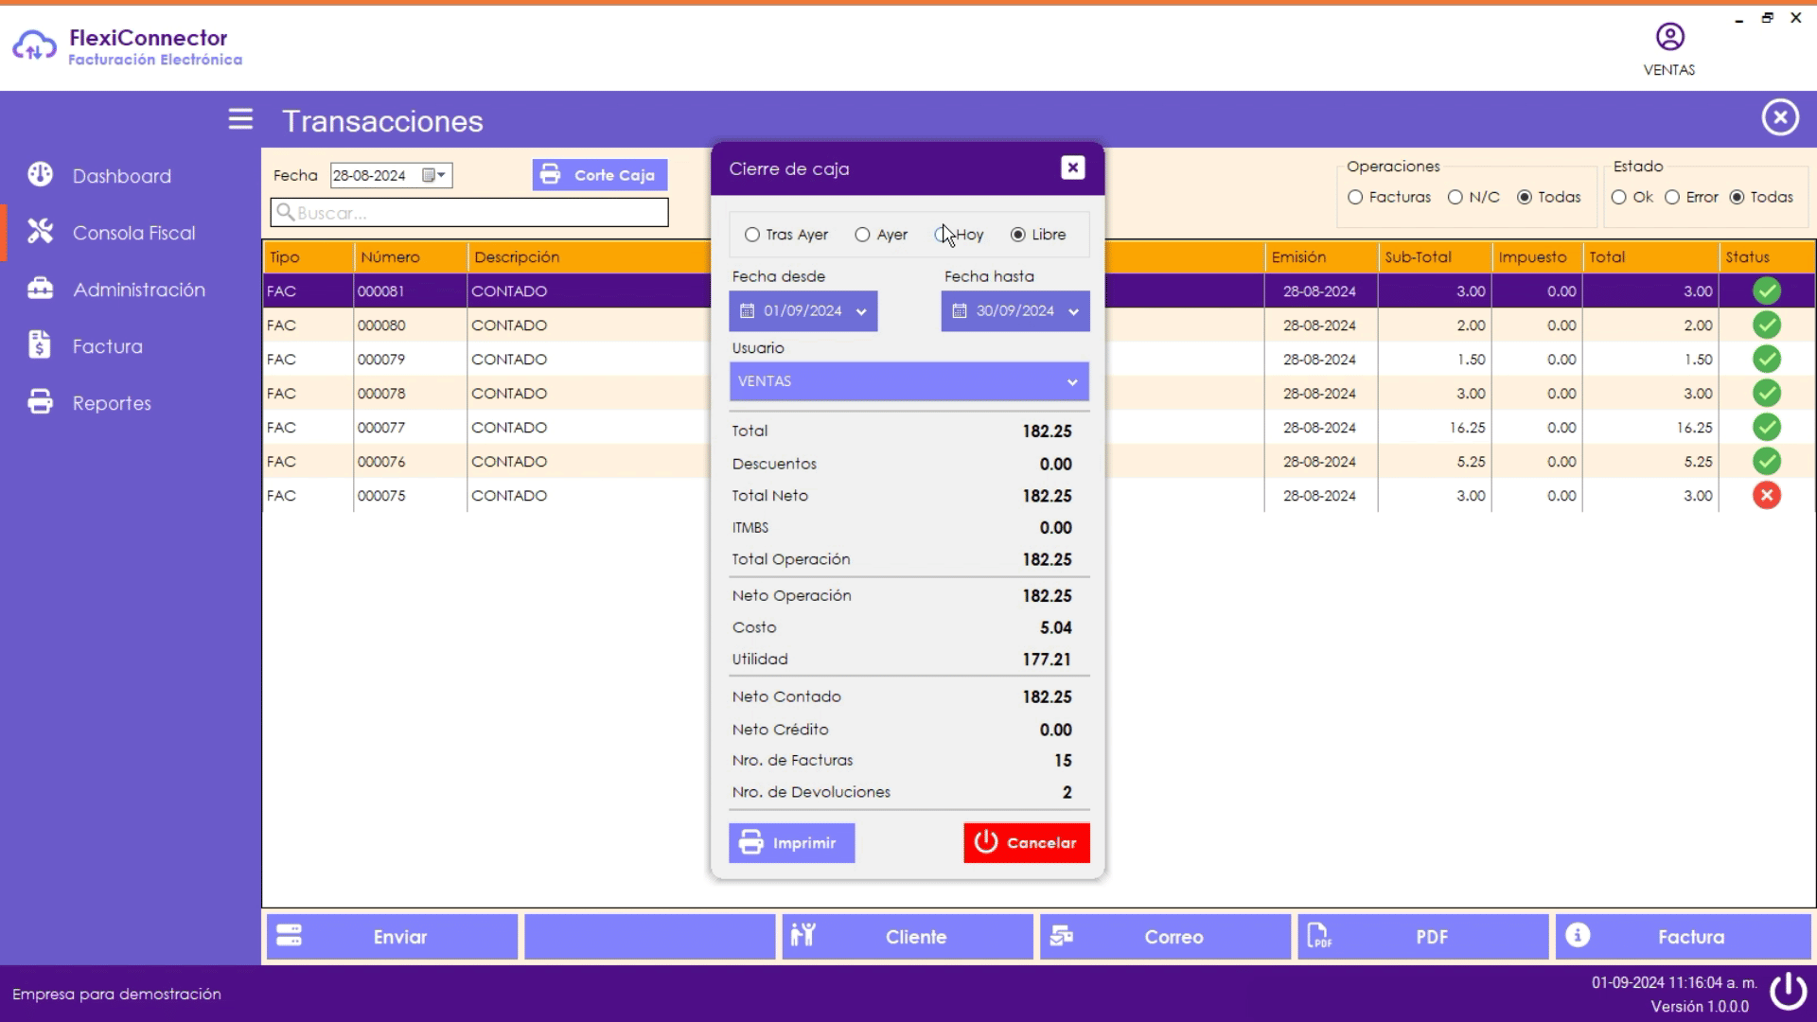Expand the Usuario VENTAS dropdown
The image size is (1817, 1022).
[1072, 382]
